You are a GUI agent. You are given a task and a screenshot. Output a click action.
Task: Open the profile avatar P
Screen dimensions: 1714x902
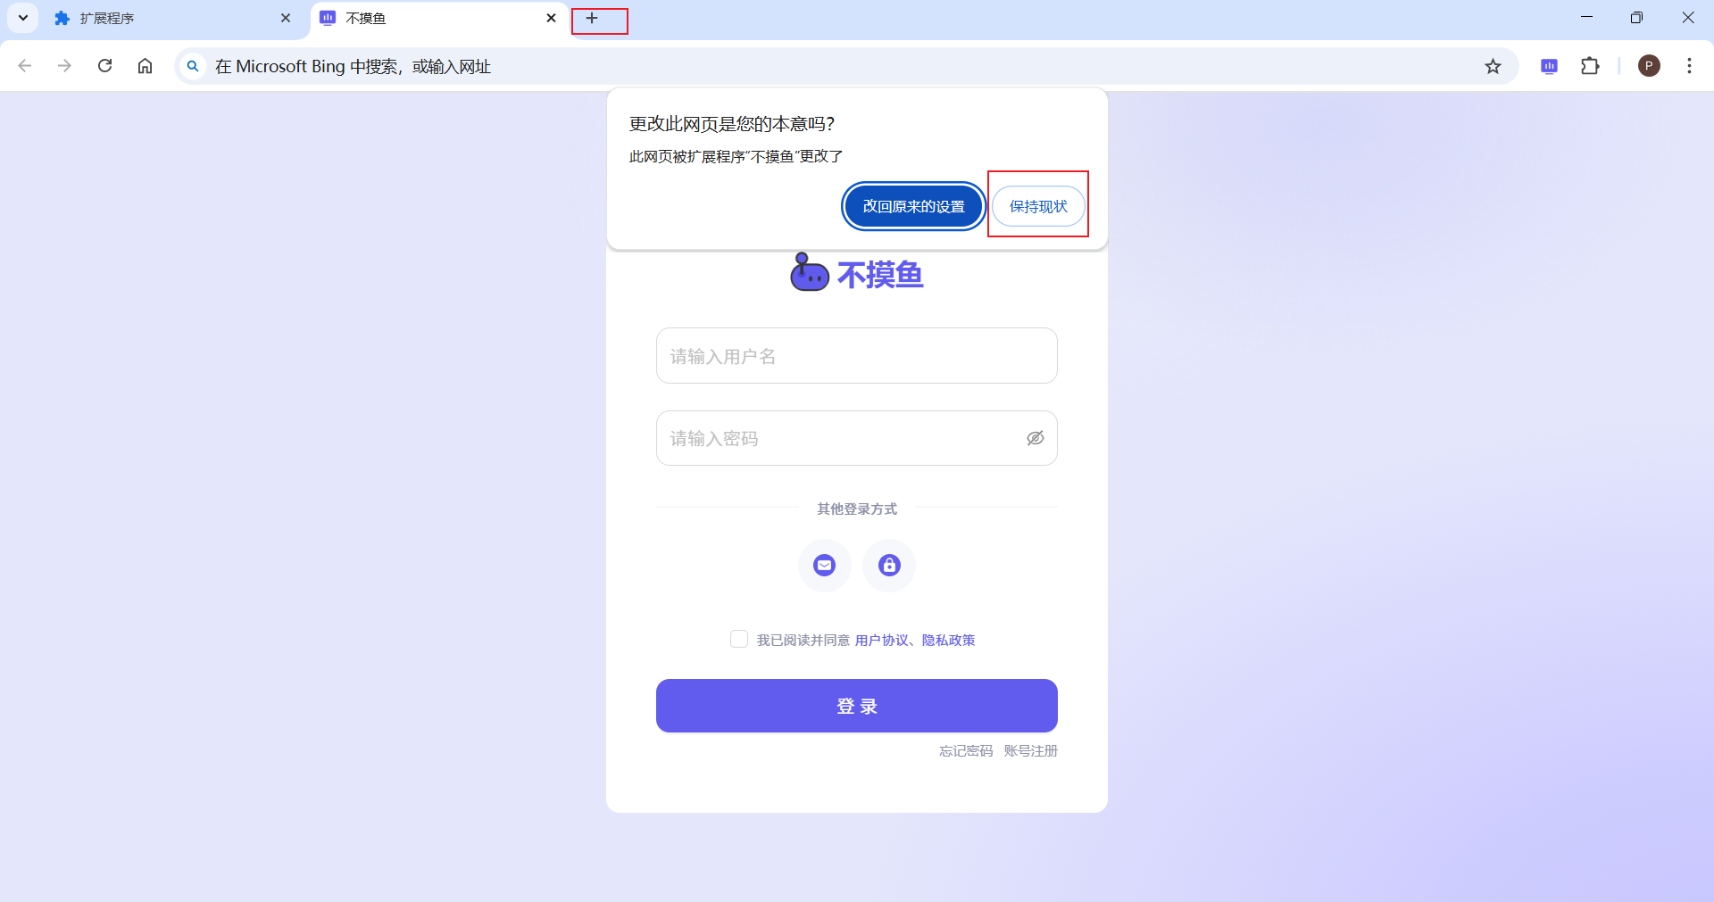point(1649,66)
